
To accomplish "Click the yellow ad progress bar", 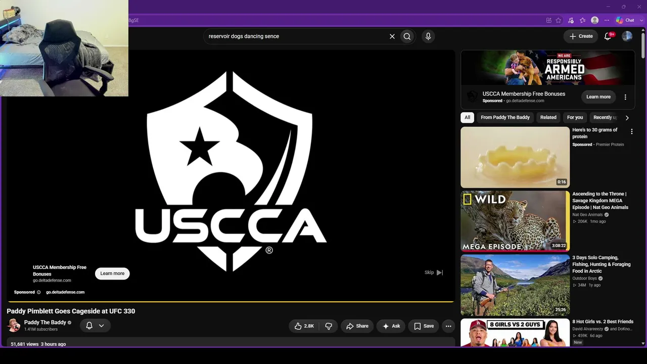I will pos(230,302).
